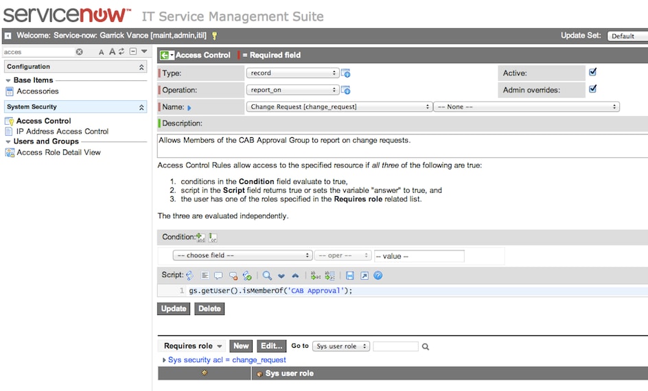Refresh the application navigator
This screenshot has width=648, height=391.
(121, 51)
